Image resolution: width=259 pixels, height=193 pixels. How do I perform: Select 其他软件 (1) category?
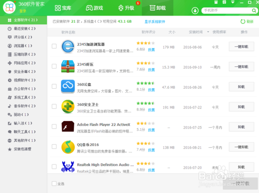coord(23,141)
